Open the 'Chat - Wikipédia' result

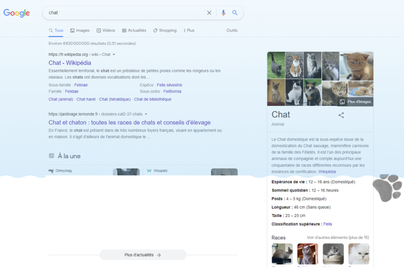(x=70, y=63)
